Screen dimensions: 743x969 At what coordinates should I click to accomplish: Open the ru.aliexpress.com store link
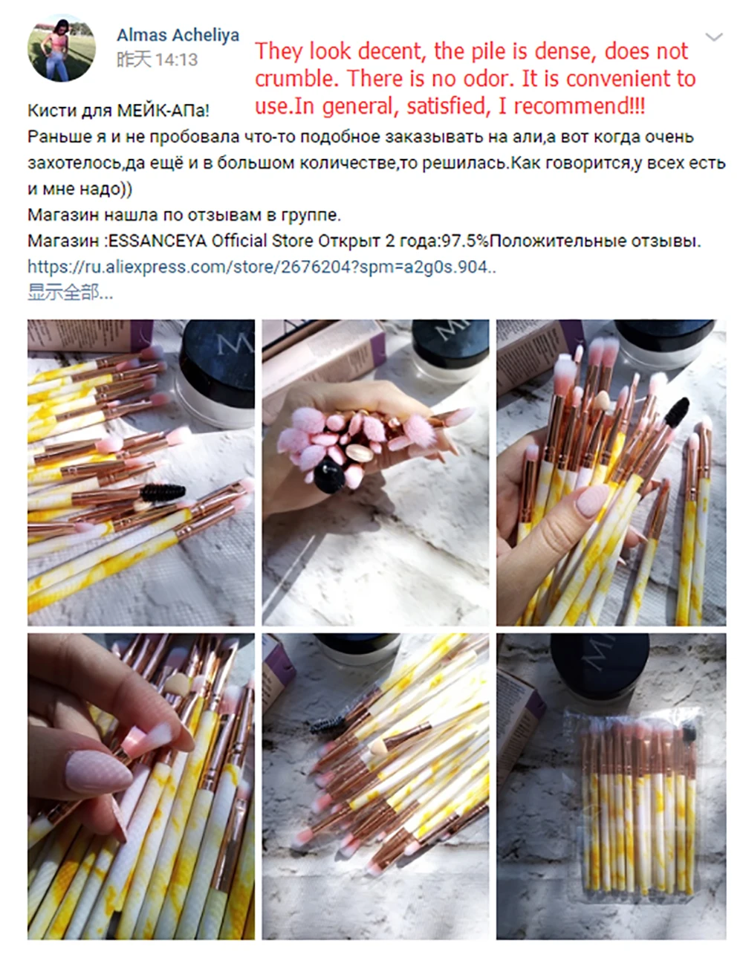(262, 268)
